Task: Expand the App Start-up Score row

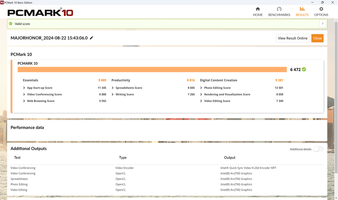Action: 24,88
